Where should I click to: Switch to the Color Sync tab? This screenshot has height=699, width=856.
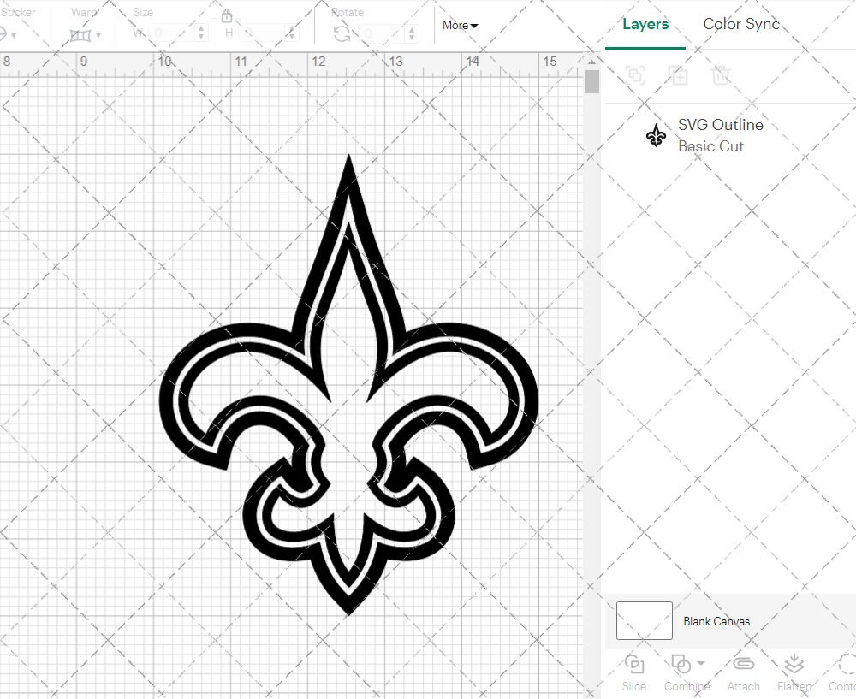(x=741, y=24)
